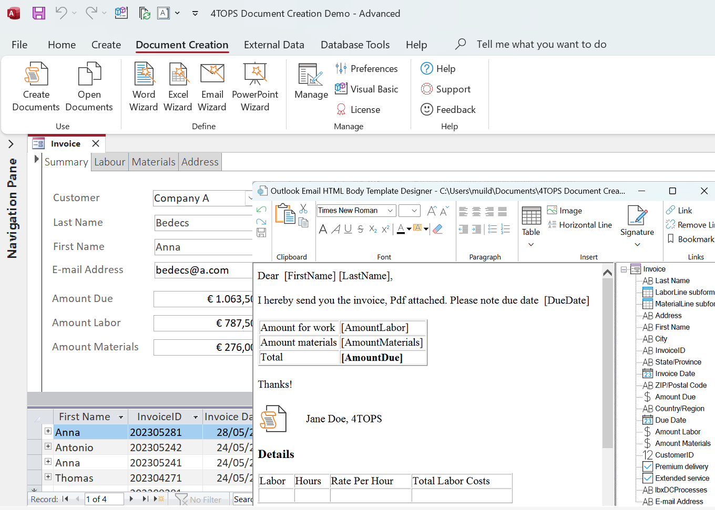Toggle superscript formatting

click(x=385, y=229)
